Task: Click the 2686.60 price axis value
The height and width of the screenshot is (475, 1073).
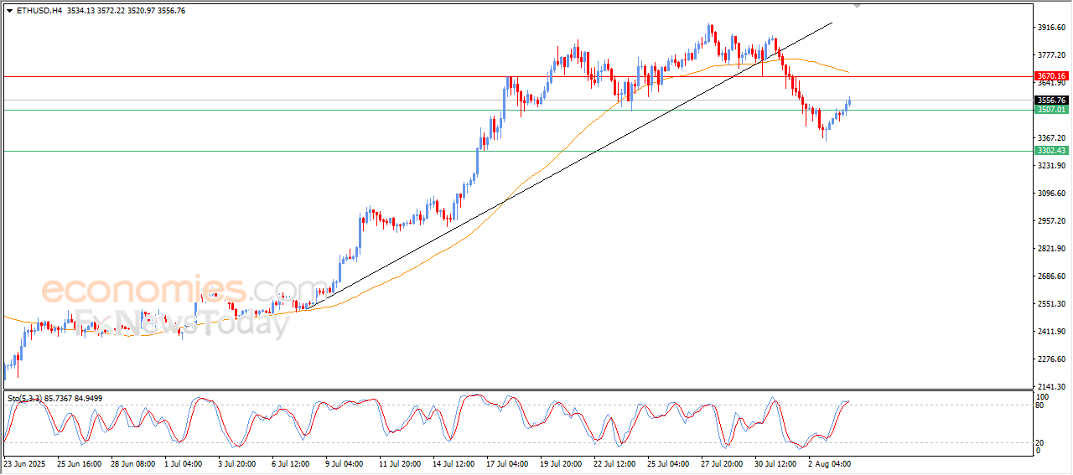Action: click(1051, 276)
